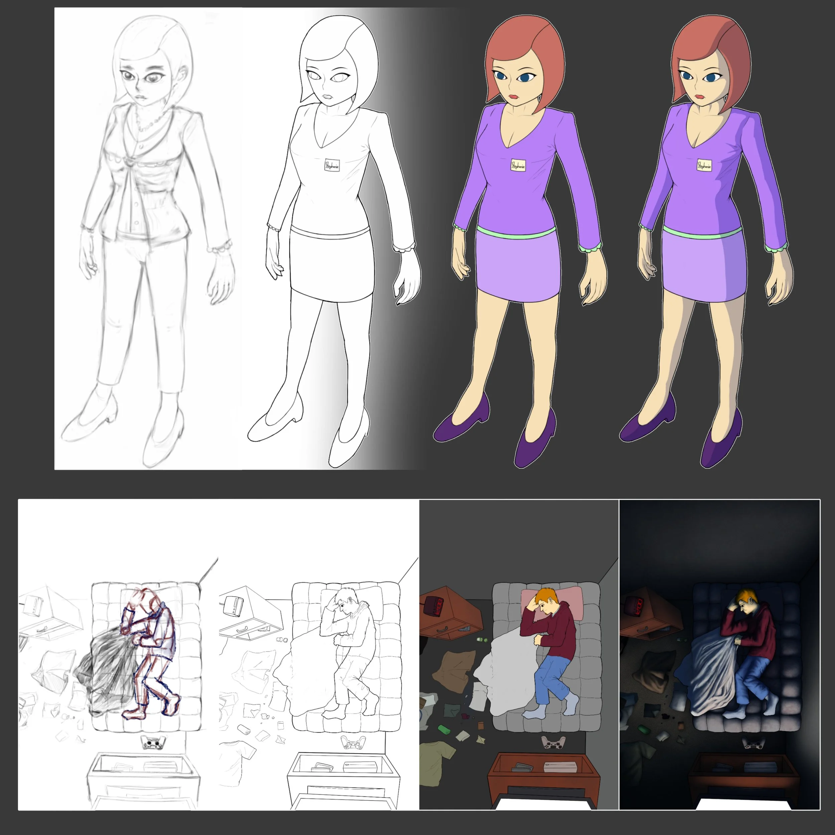Click the green can on flat-colored floor
835x835 pixels.
coord(444,730)
